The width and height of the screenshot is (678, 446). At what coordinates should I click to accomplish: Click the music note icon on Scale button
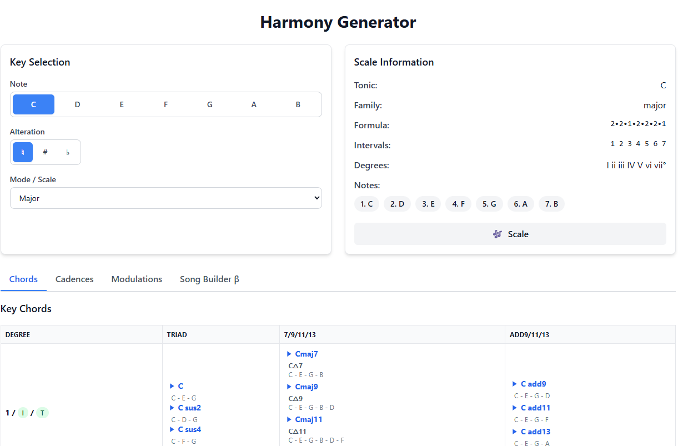coord(498,234)
